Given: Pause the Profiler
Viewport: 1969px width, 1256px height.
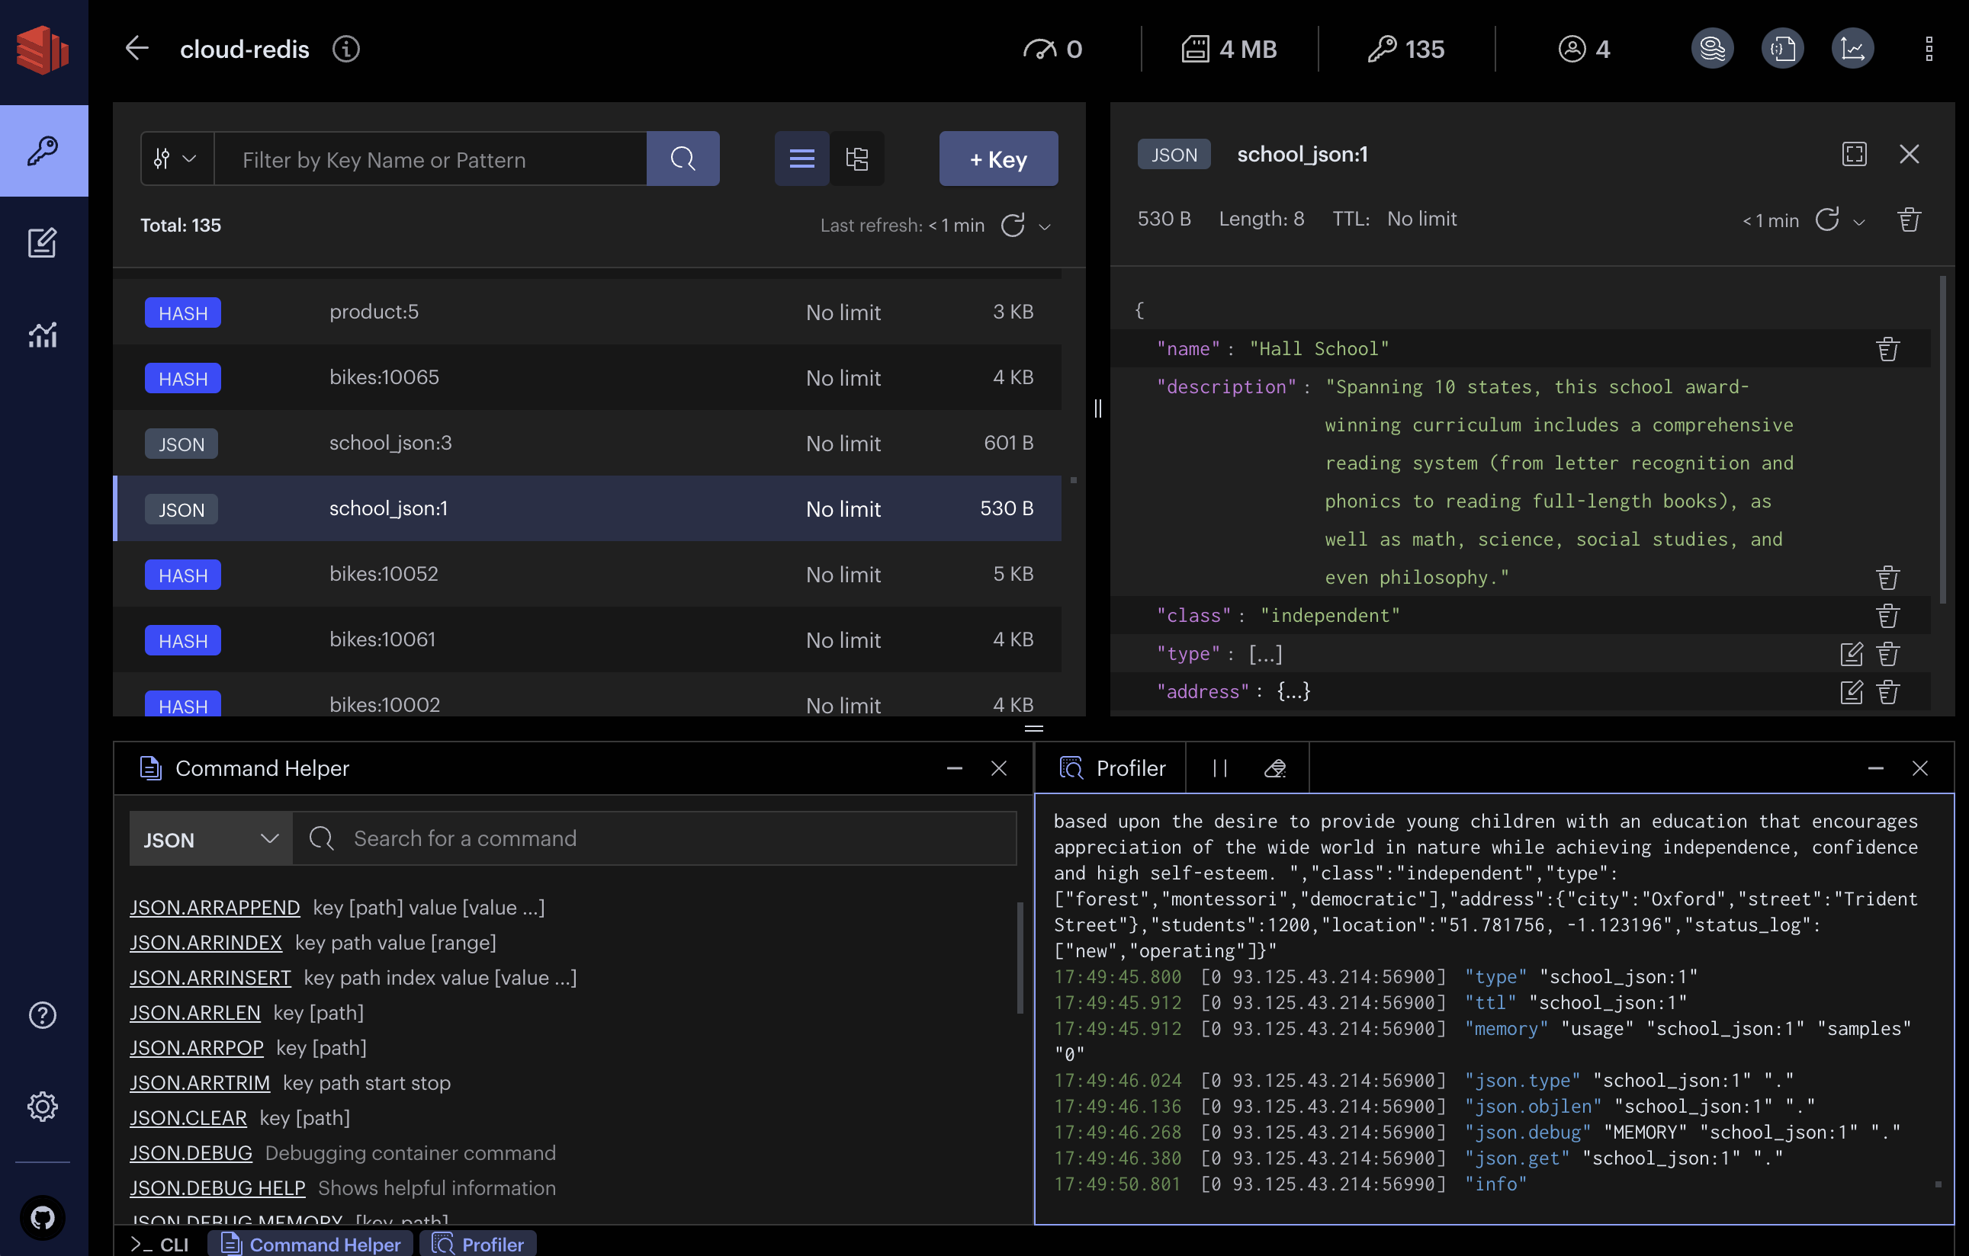Looking at the screenshot, I should tap(1220, 768).
